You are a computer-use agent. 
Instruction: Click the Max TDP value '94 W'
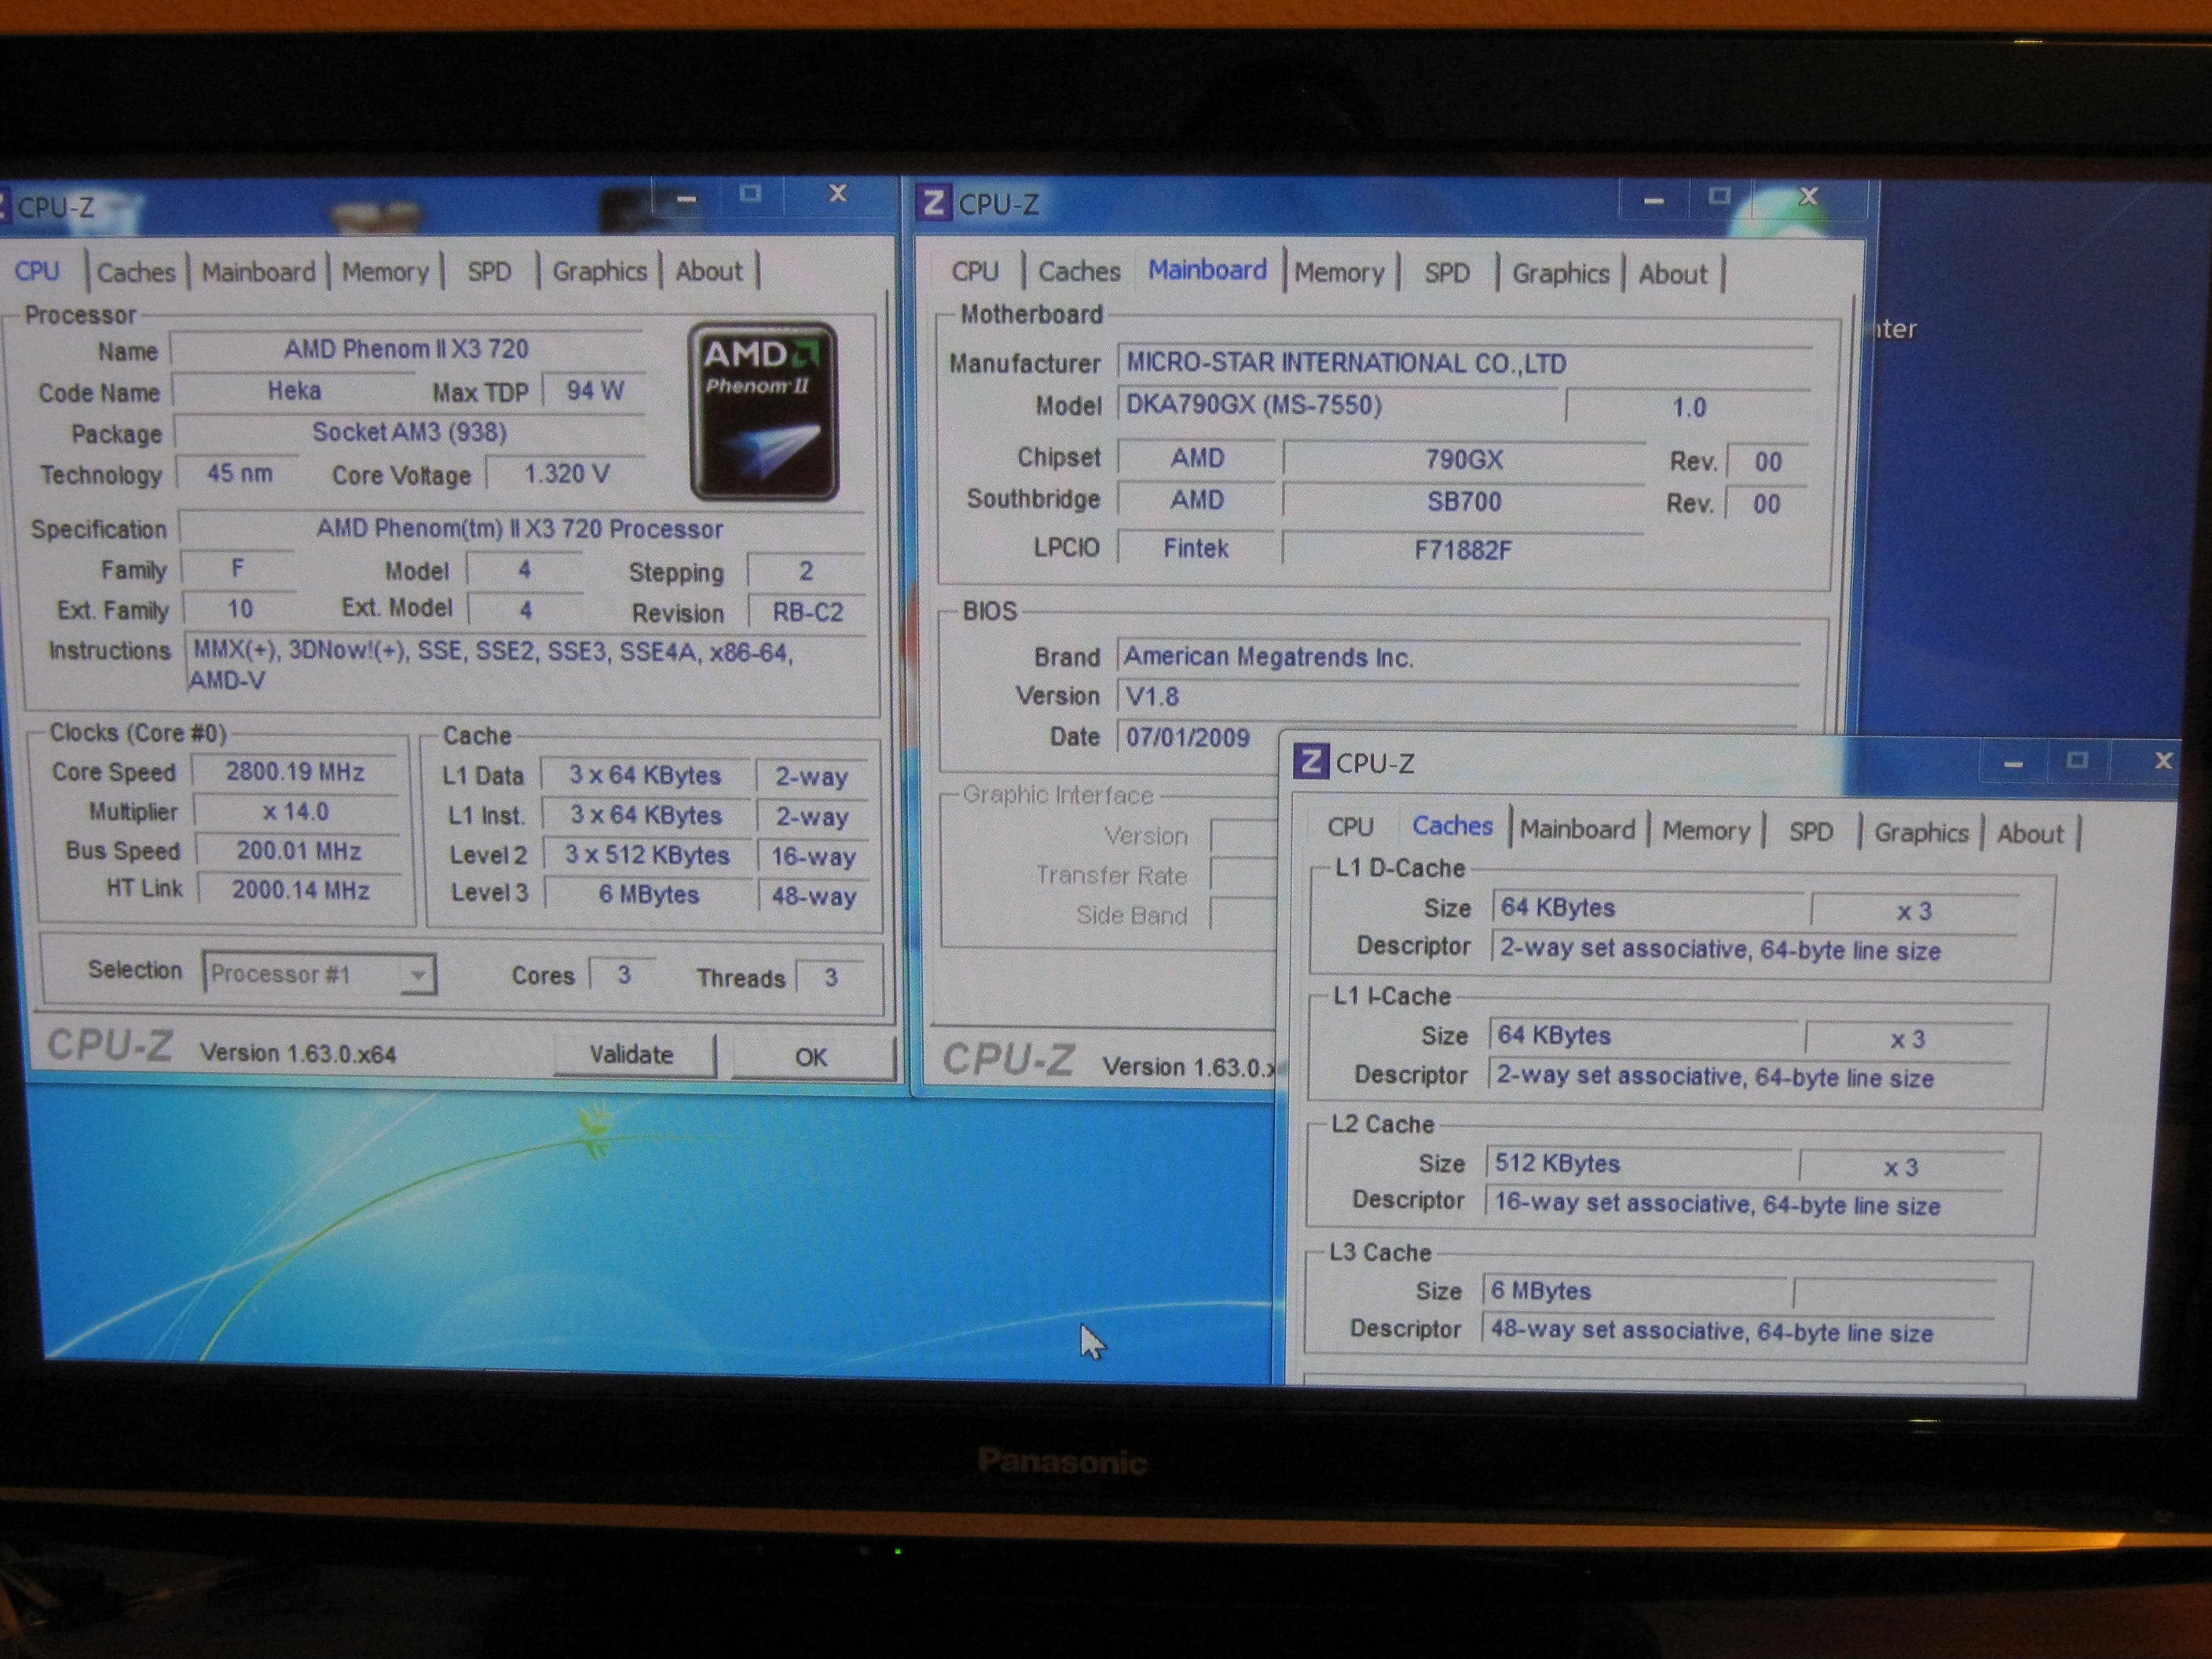point(594,391)
